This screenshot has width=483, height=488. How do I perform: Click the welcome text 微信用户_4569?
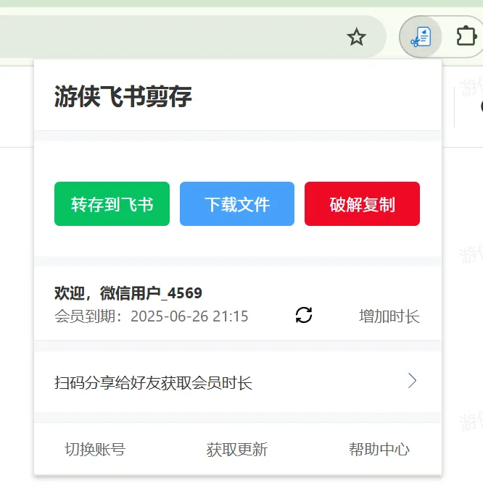[x=151, y=293]
